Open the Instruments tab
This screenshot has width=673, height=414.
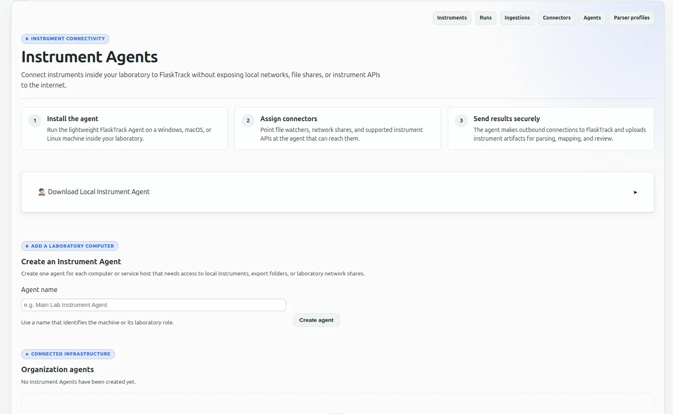[452, 18]
